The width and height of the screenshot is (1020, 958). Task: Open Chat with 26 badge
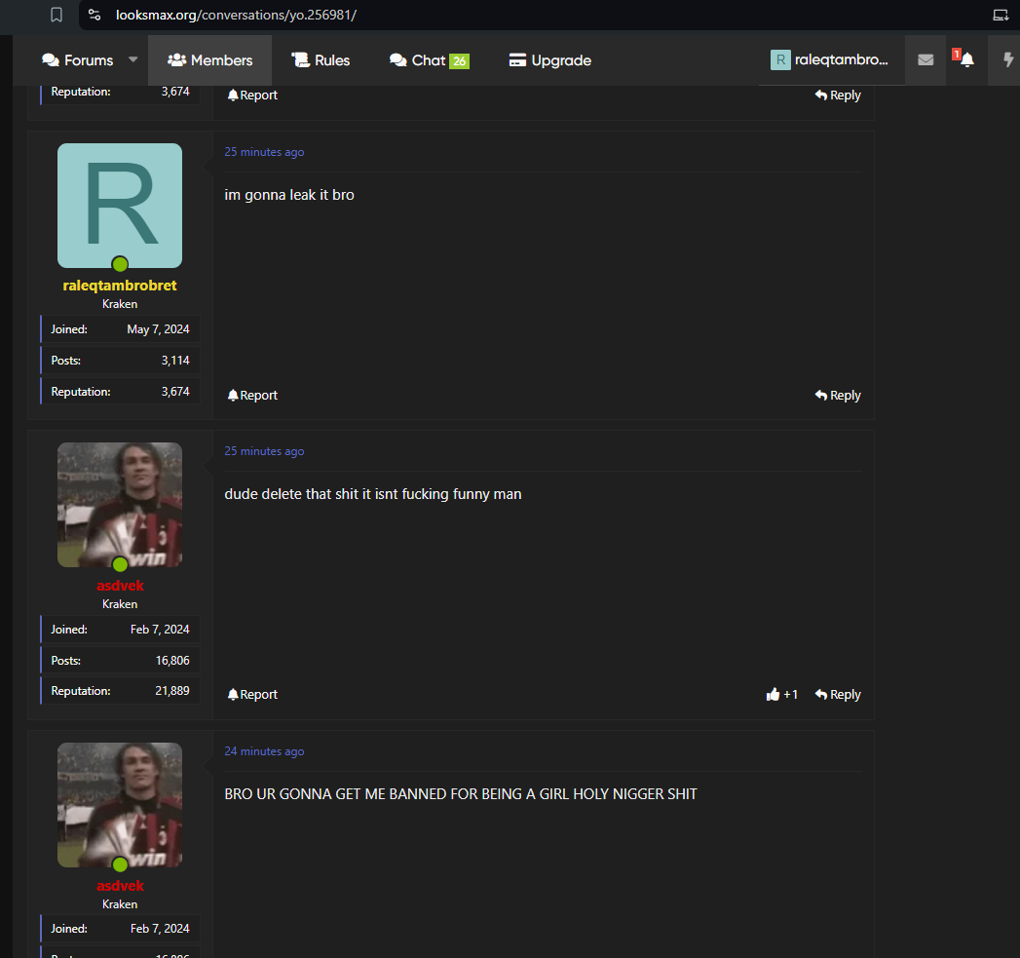[429, 60]
